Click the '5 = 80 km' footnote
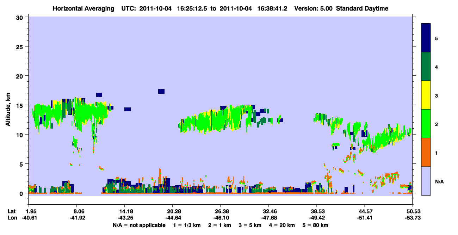Image resolution: width=458 pixels, height=235 pixels. coord(316,225)
